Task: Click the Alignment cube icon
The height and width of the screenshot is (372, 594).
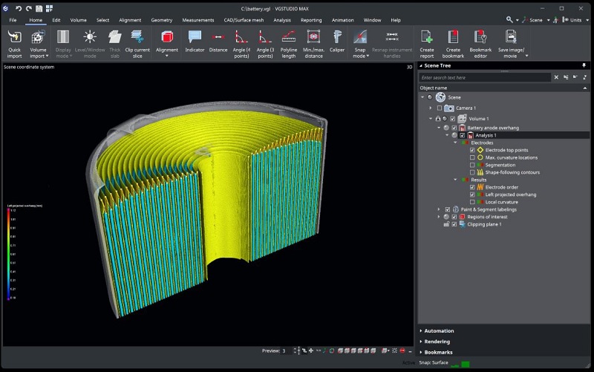Action: coord(166,37)
